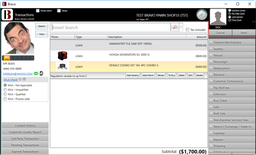Select SAWMASTER TILE SAW loan row
The width and height of the screenshot is (256, 155).
point(129,45)
